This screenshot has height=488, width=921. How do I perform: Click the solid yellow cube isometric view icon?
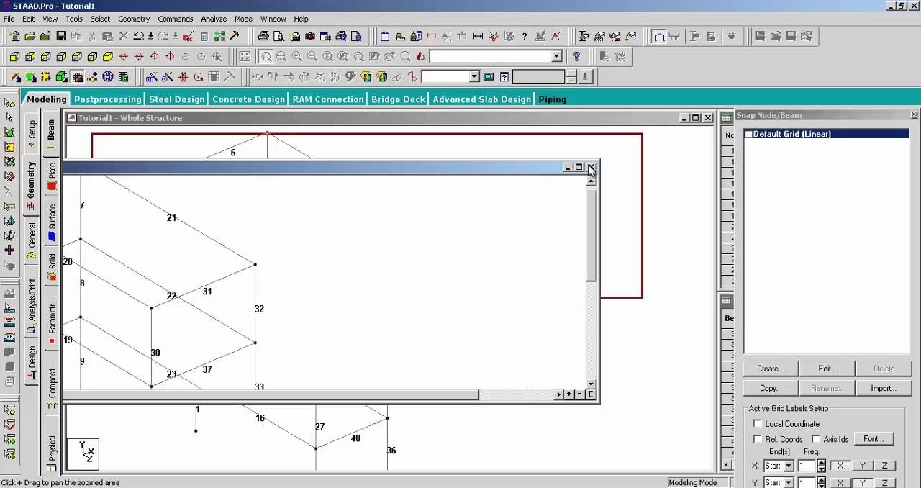click(108, 56)
